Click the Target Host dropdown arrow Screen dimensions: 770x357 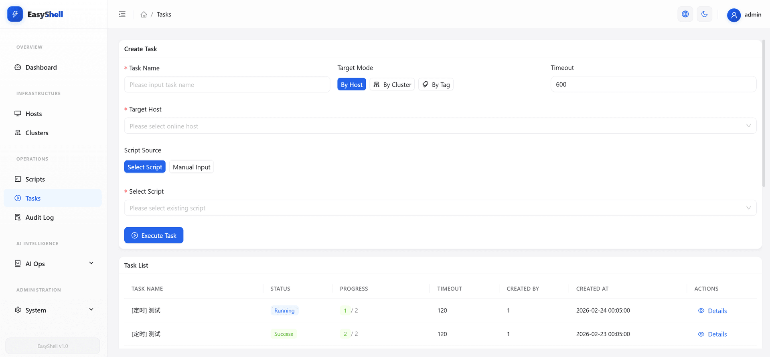tap(748, 126)
